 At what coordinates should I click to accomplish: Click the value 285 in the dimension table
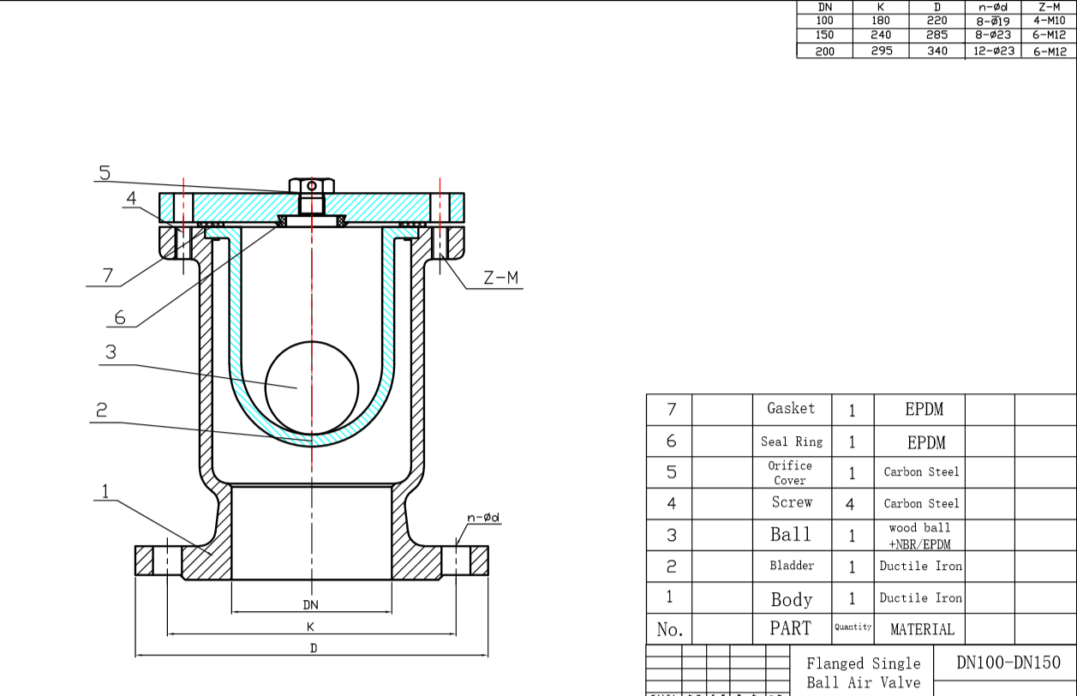click(937, 35)
